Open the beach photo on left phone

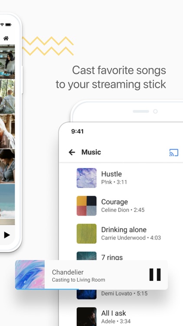coord(7,201)
